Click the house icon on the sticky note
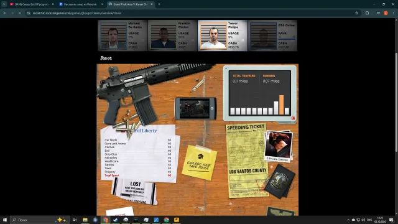The width and height of the screenshot is (398, 224). click(200, 156)
